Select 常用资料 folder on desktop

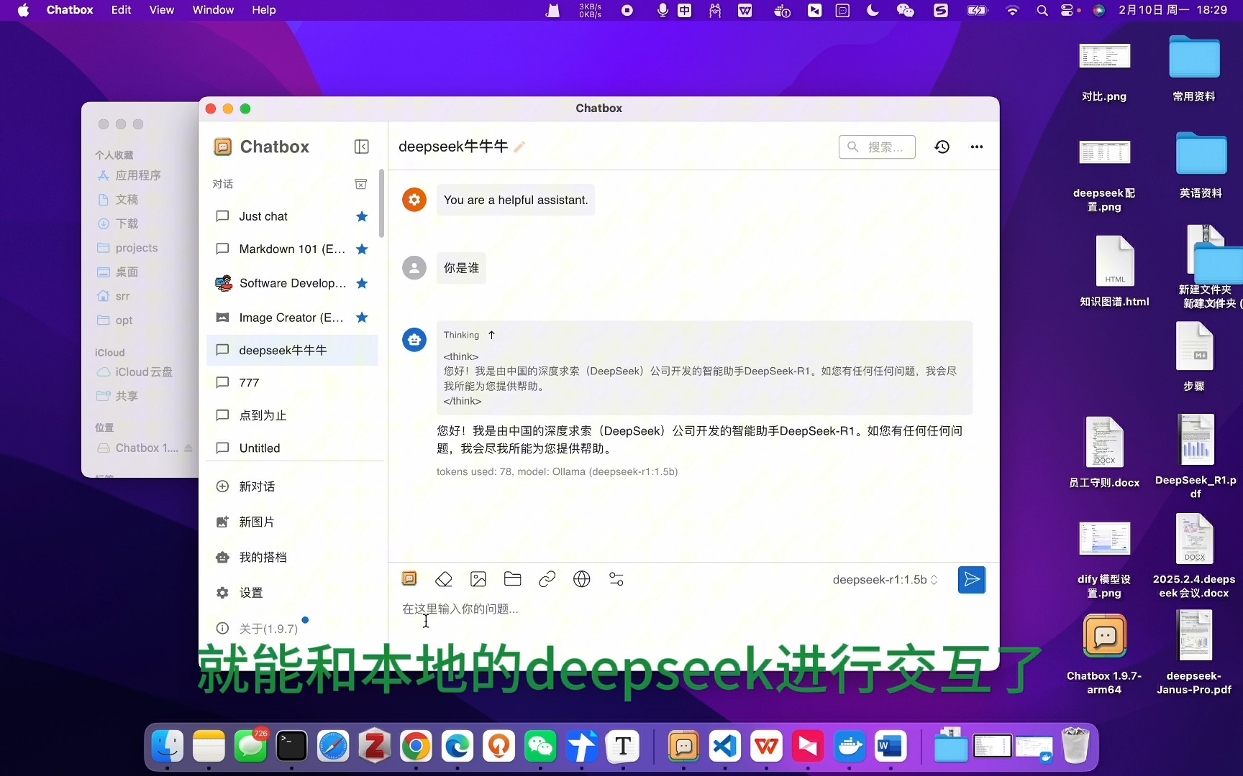(x=1194, y=68)
